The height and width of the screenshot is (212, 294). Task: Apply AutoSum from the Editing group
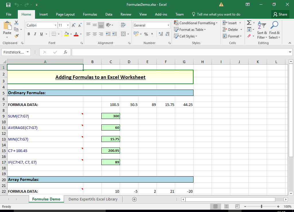tap(249, 22)
